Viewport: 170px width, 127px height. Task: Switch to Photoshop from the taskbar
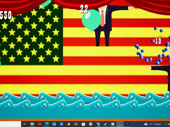[x=127, y=124]
